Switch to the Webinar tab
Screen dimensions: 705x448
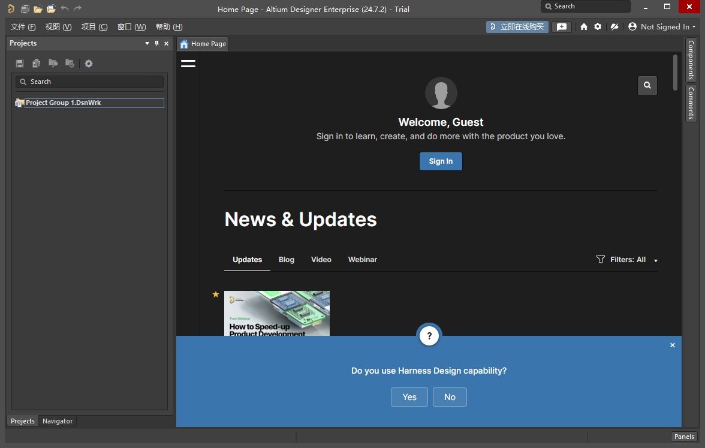coord(362,260)
